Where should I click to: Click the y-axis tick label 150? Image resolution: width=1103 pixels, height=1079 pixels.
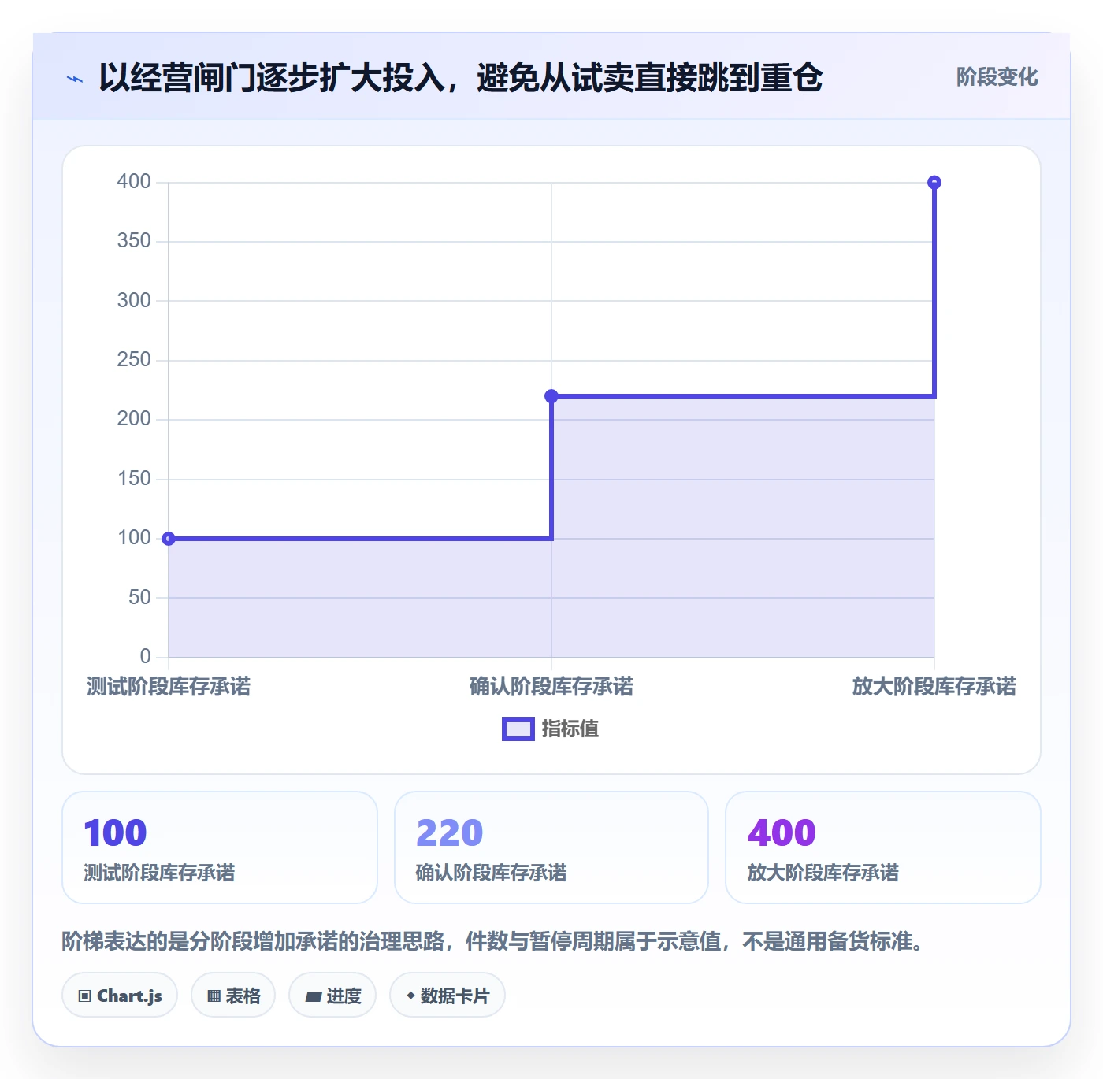click(134, 479)
